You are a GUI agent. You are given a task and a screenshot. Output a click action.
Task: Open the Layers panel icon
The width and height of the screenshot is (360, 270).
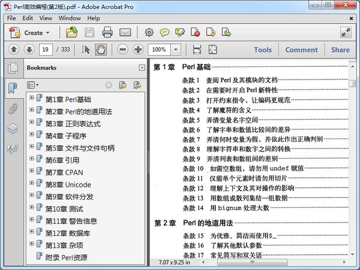pos(13,129)
